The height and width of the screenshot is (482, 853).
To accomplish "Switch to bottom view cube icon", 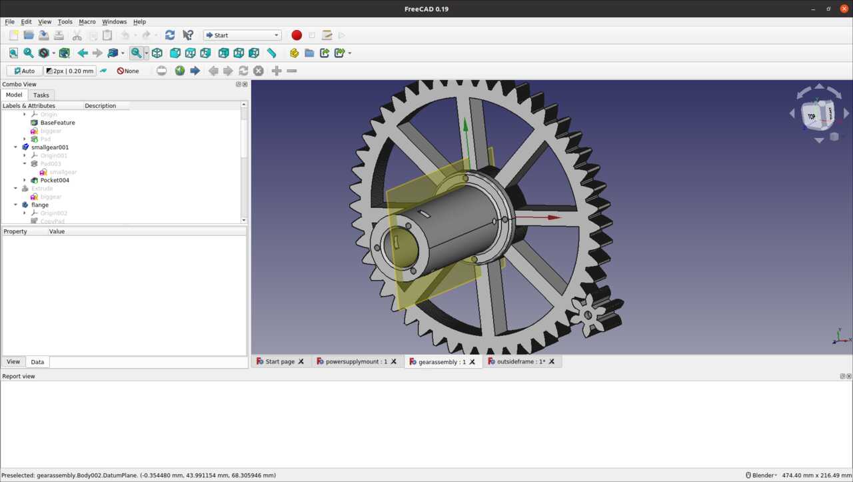I will click(239, 53).
